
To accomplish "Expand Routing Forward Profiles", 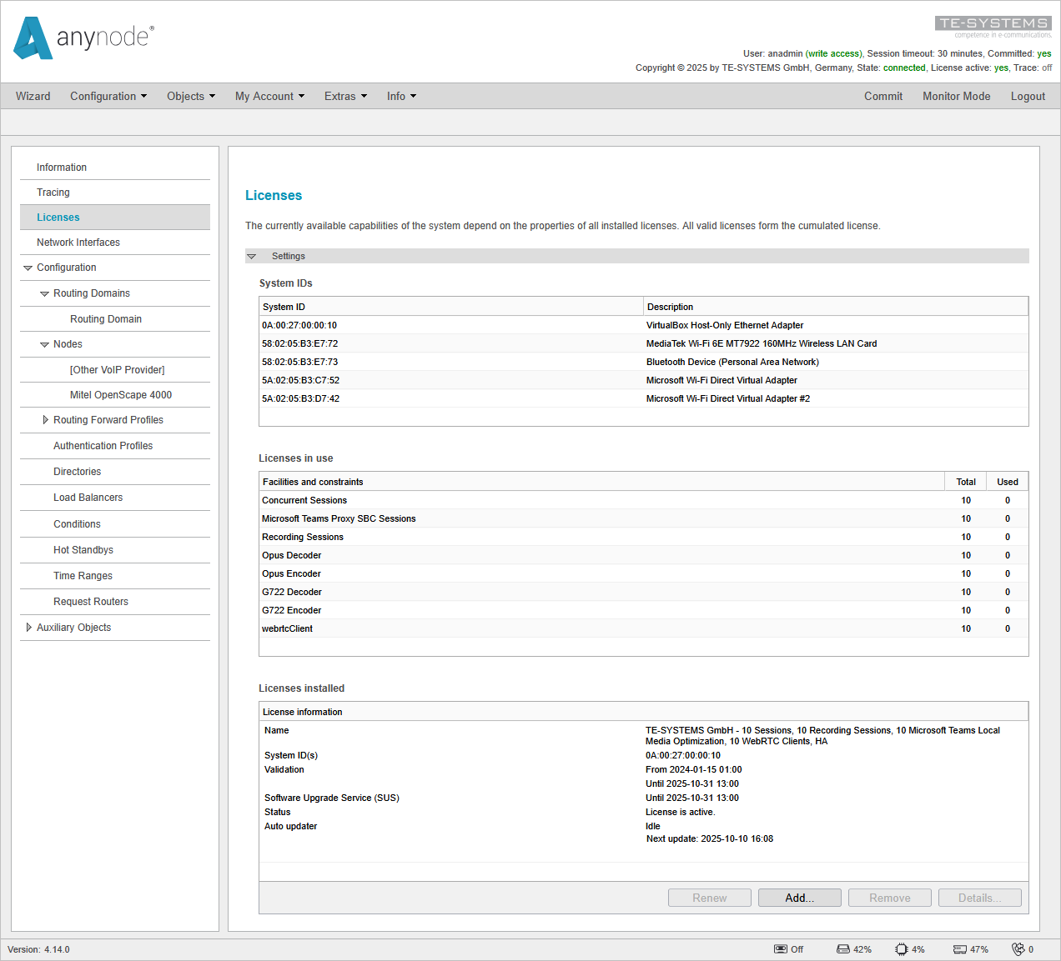I will 46,420.
